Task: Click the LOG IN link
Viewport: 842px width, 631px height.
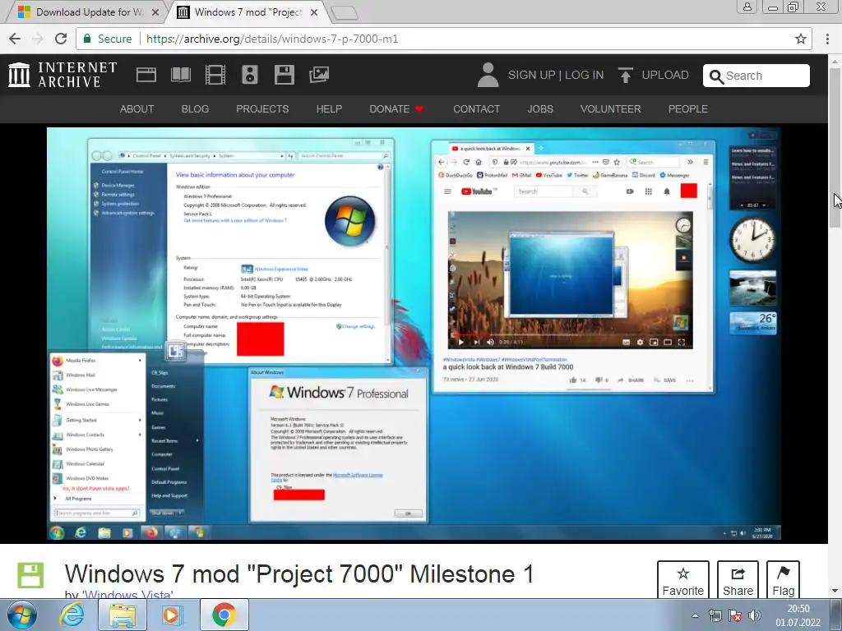Action: pyautogui.click(x=585, y=75)
